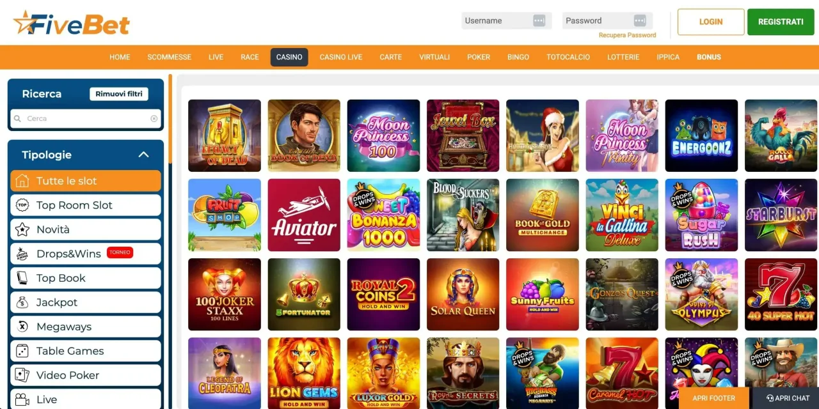
Task: Click the Jackpot money bag icon
Action: click(22, 302)
